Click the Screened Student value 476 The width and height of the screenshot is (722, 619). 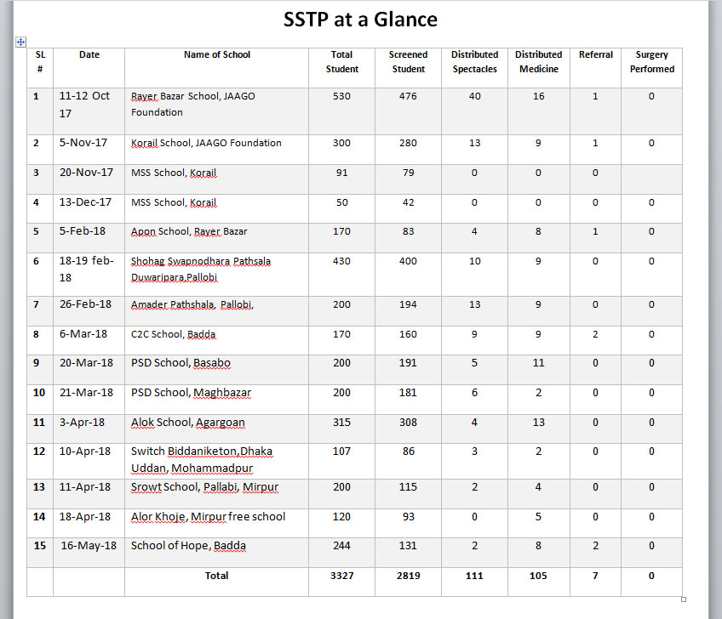point(408,96)
